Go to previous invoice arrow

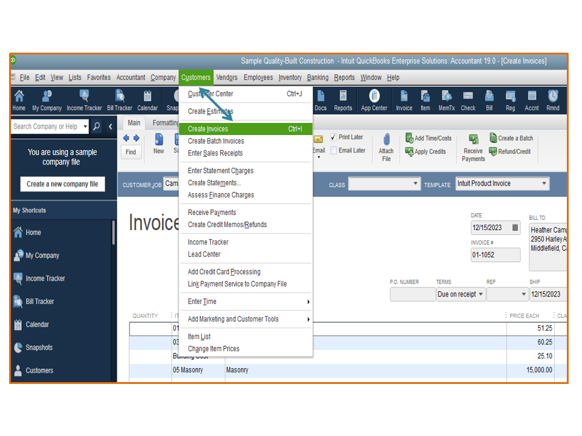(126, 138)
